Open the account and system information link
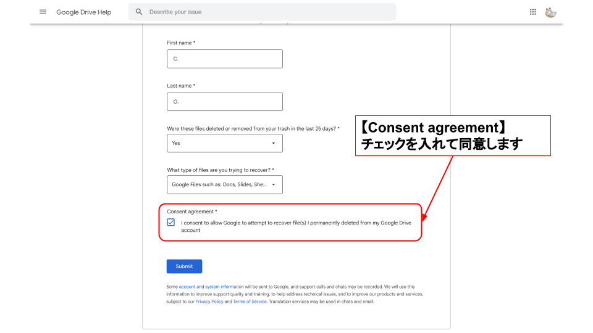The height and width of the screenshot is (333, 593). (x=211, y=287)
